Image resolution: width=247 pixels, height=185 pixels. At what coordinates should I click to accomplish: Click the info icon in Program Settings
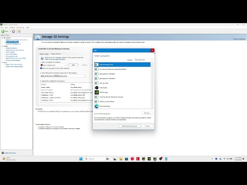point(42,58)
